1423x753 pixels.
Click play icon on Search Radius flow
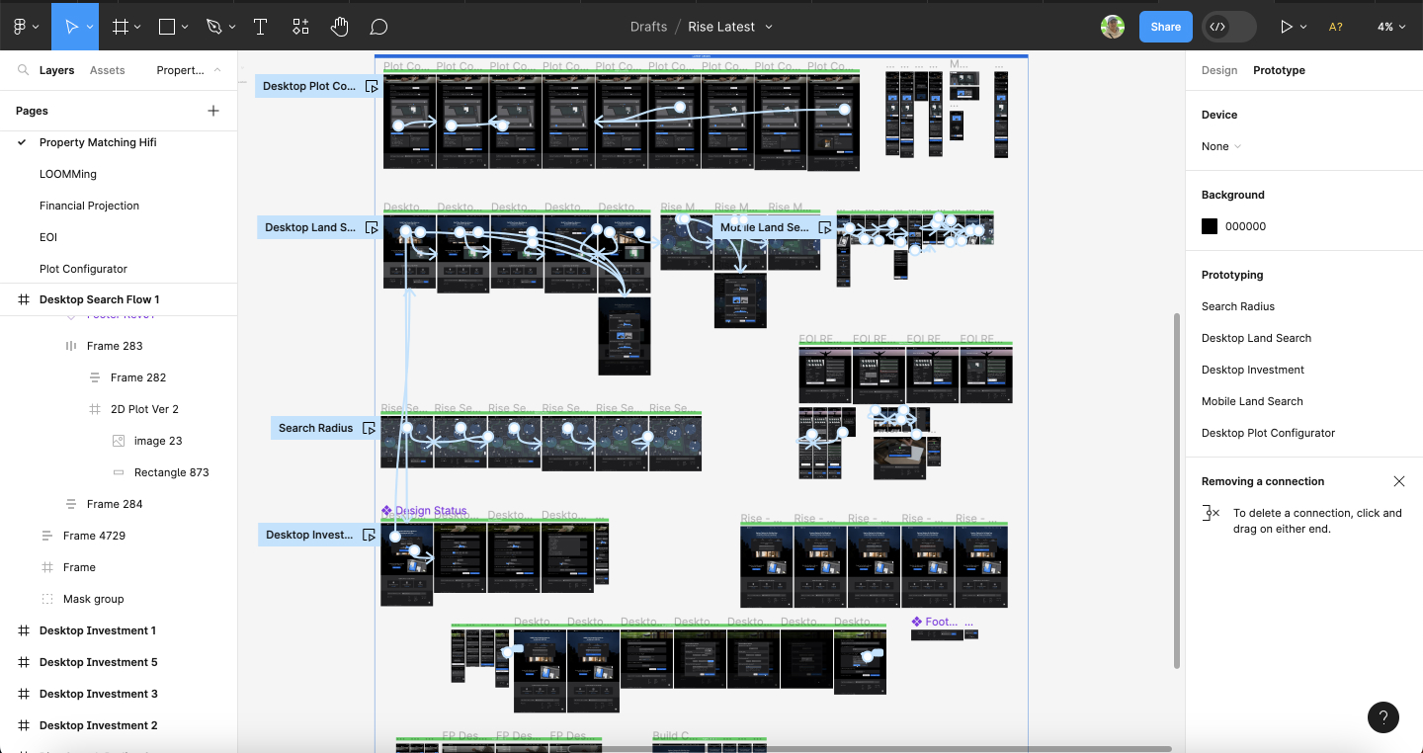click(x=369, y=428)
